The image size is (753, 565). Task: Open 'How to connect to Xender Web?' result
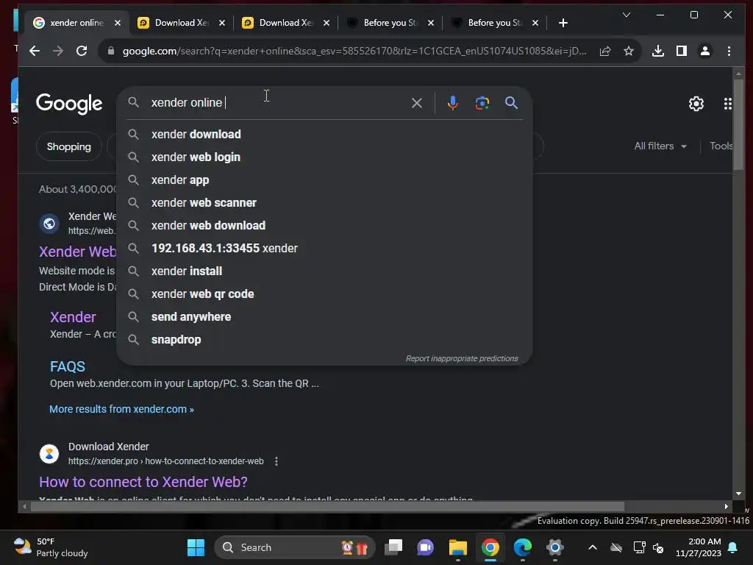tap(143, 482)
